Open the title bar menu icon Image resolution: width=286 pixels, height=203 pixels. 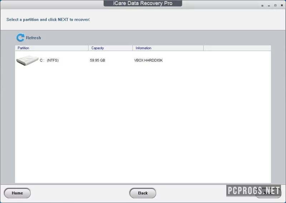coord(262,6)
